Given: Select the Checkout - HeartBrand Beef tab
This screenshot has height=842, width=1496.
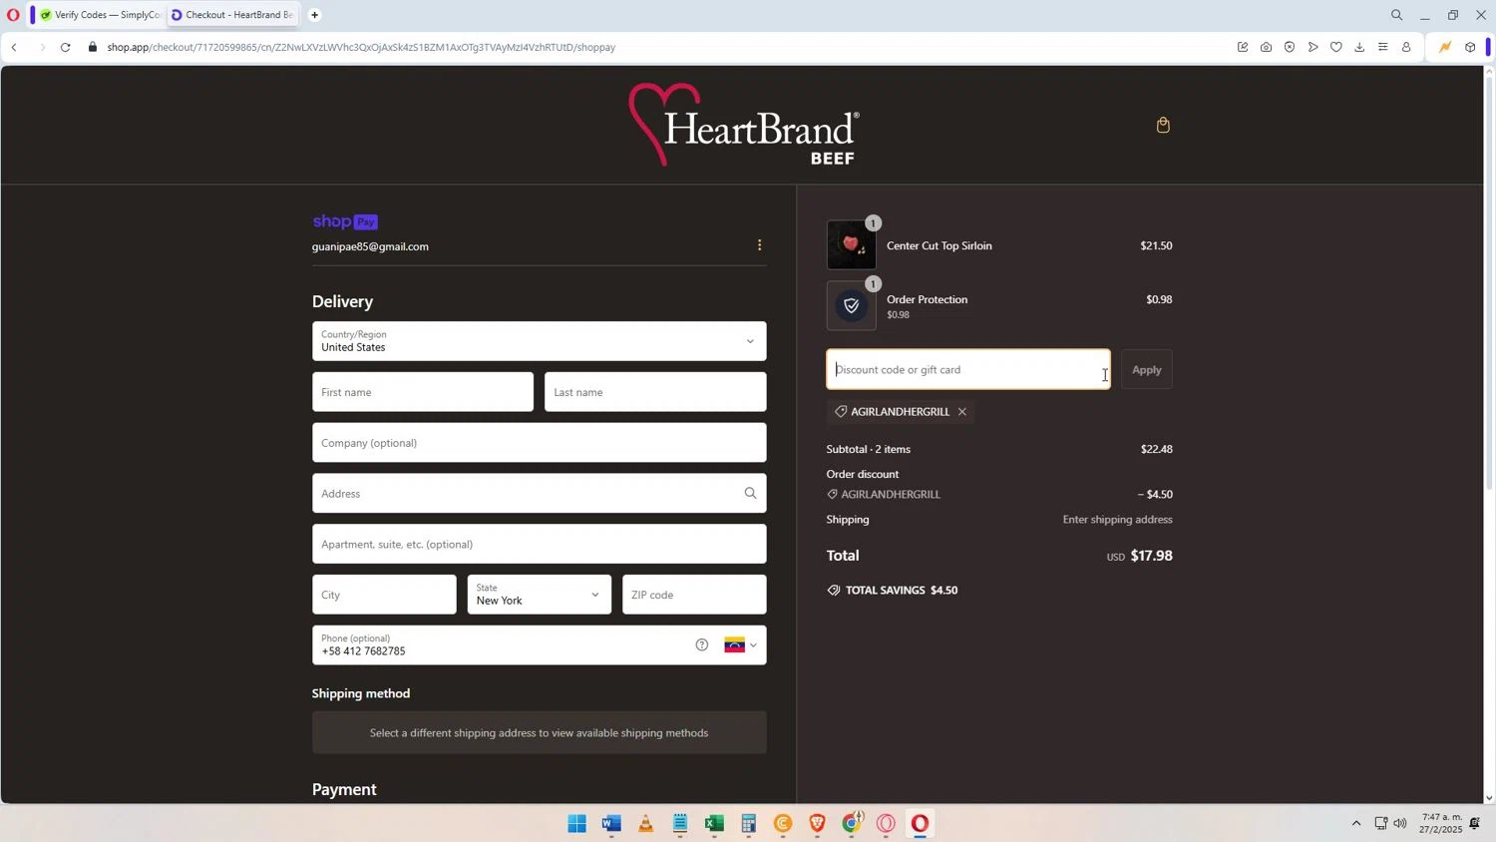Looking at the screenshot, I should point(232,15).
